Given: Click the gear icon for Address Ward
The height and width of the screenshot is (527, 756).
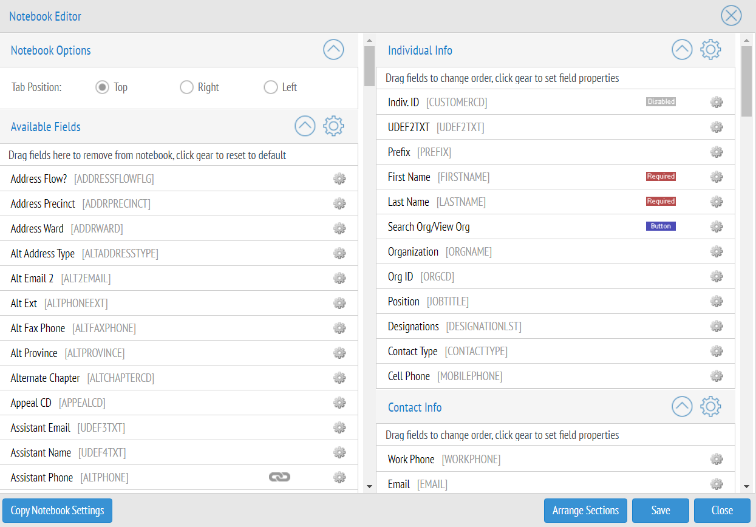Looking at the screenshot, I should [x=339, y=228].
